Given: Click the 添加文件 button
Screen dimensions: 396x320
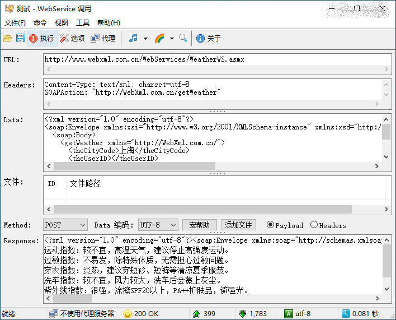Looking at the screenshot, I should coord(238,225).
